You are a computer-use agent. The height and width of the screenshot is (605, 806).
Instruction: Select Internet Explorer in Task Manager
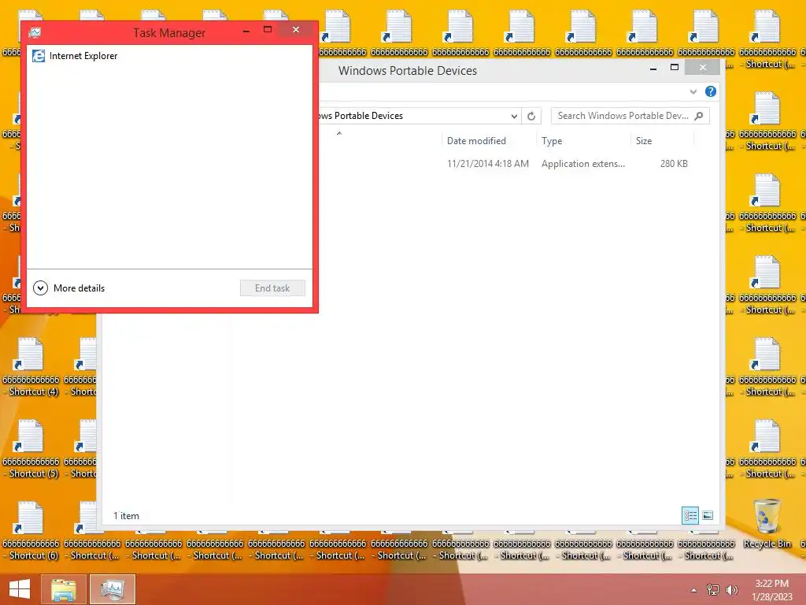(170, 56)
